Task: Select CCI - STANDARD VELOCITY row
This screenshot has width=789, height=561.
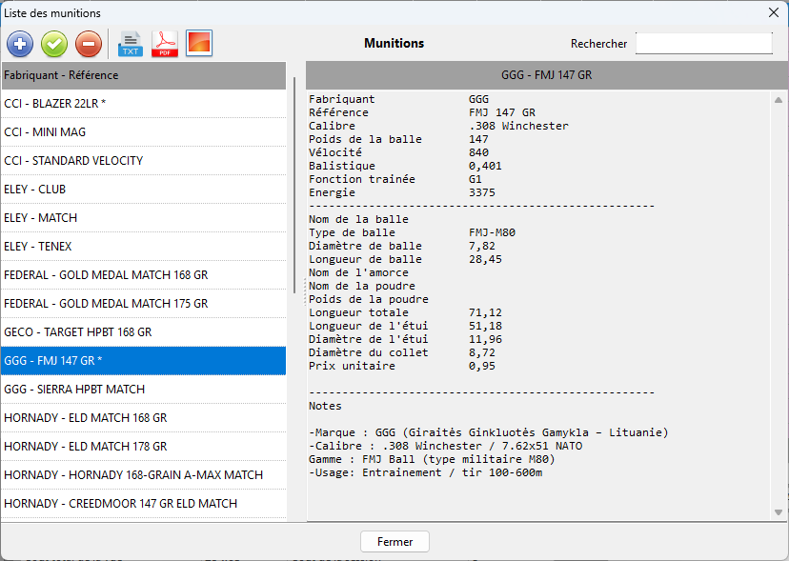Action: pyautogui.click(x=143, y=161)
